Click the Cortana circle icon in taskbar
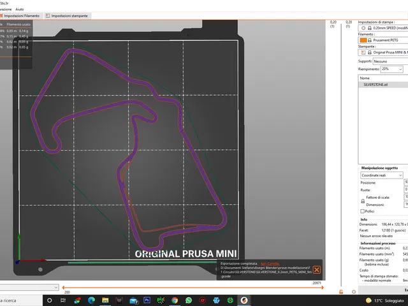Viewport: 408px width, 306px height. (x=49, y=300)
